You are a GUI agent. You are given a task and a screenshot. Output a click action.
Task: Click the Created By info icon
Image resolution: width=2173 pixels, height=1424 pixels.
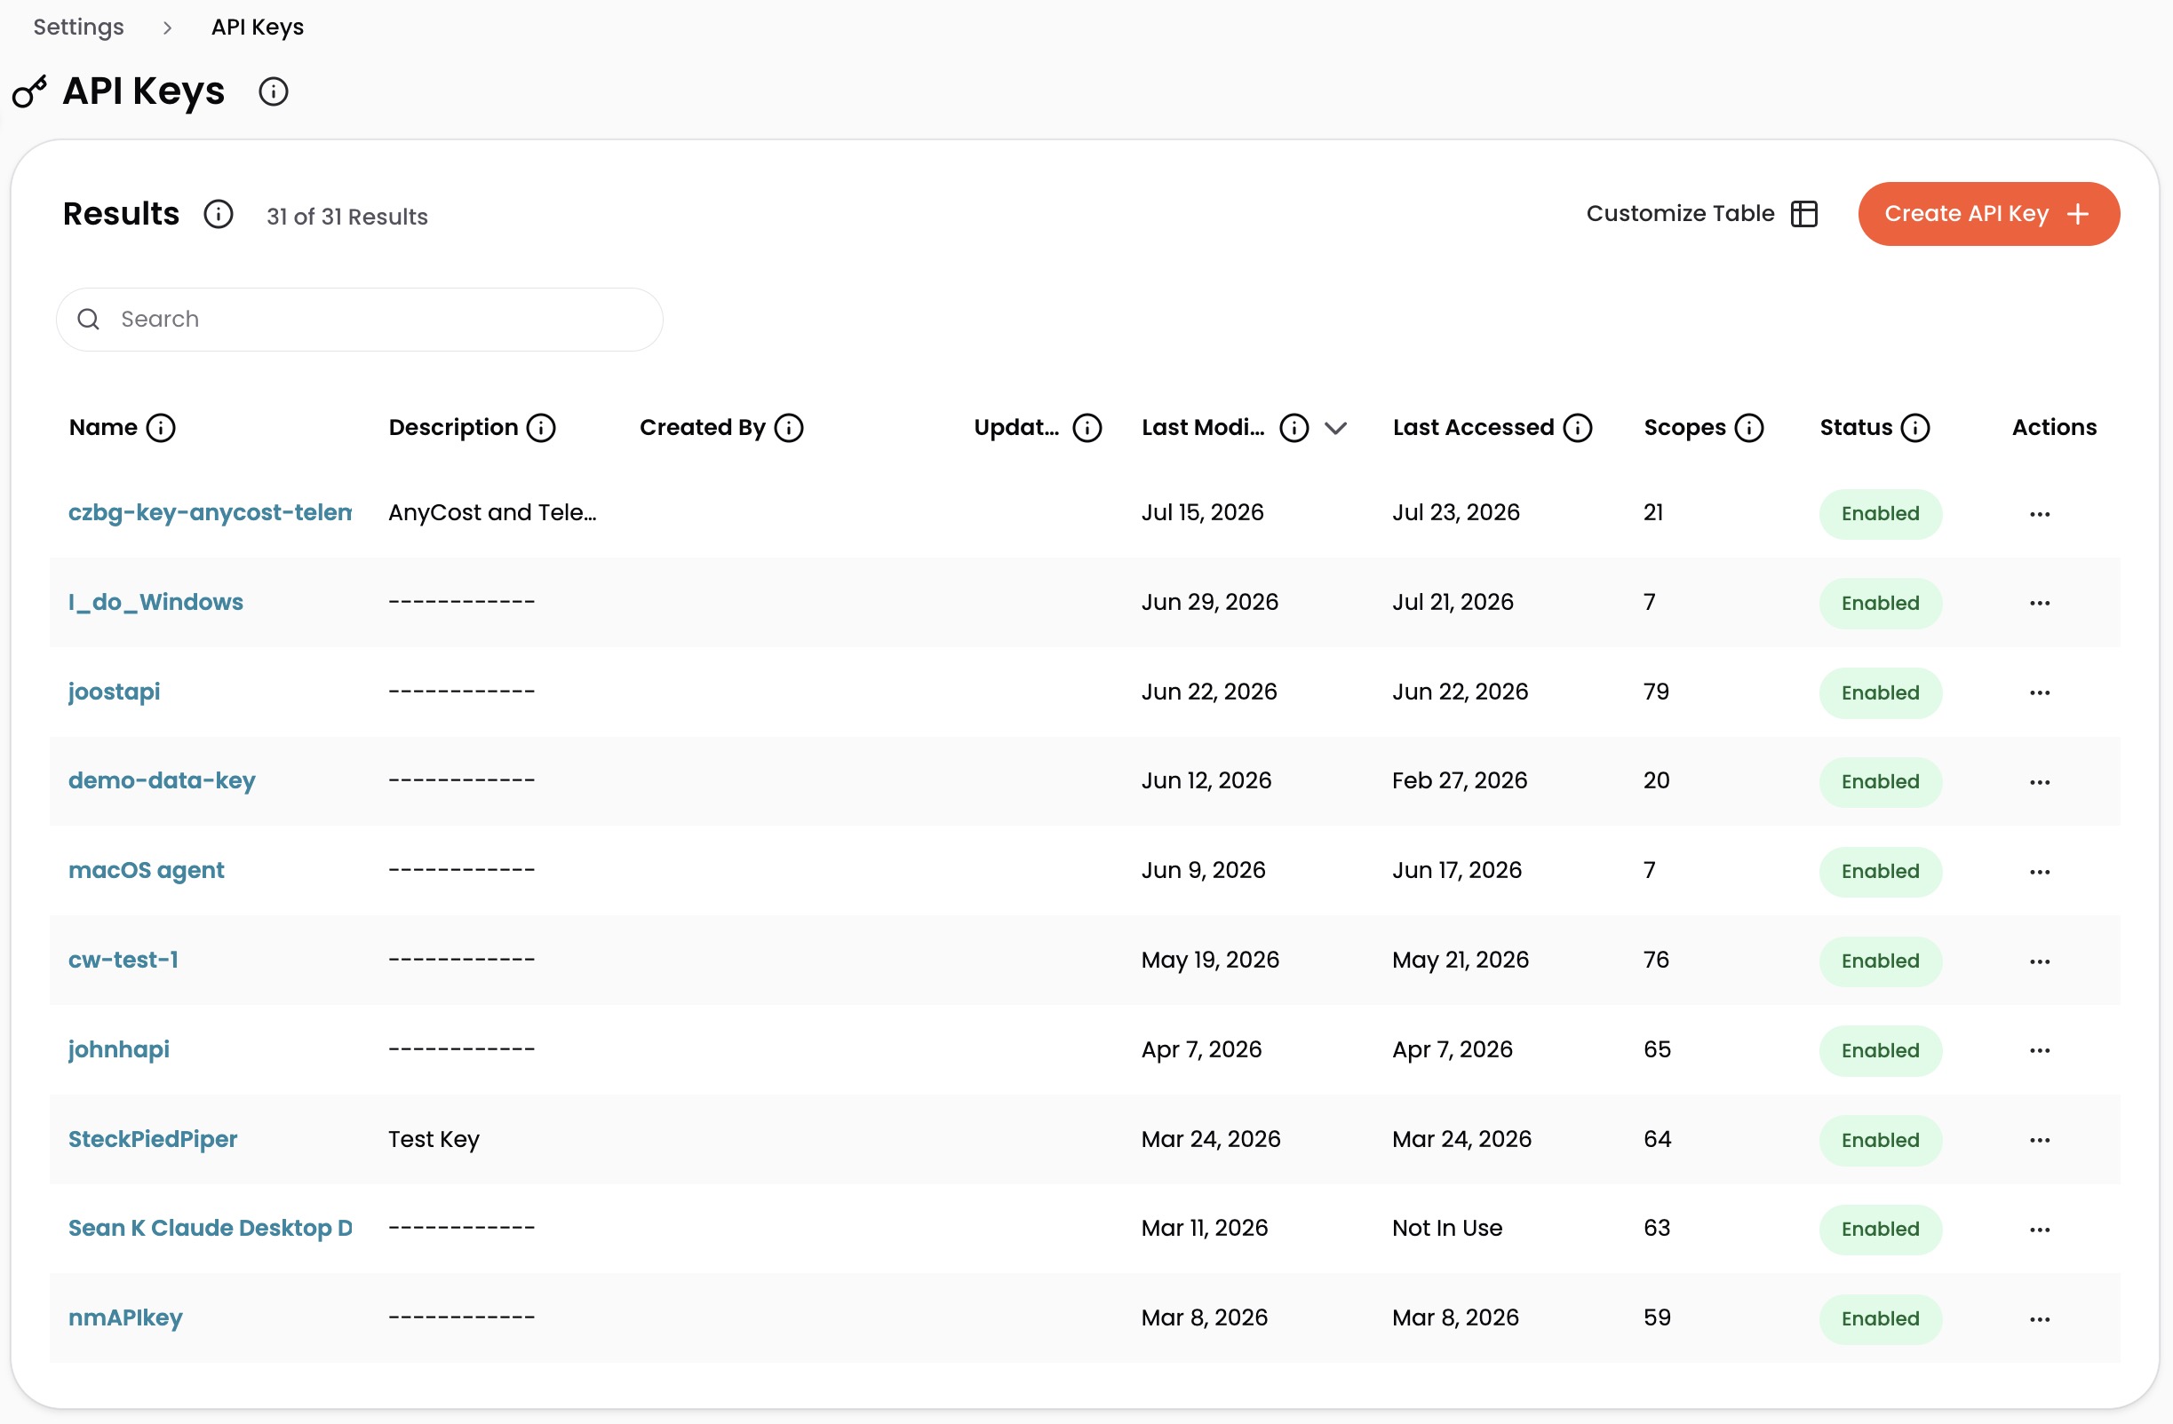[x=789, y=428]
